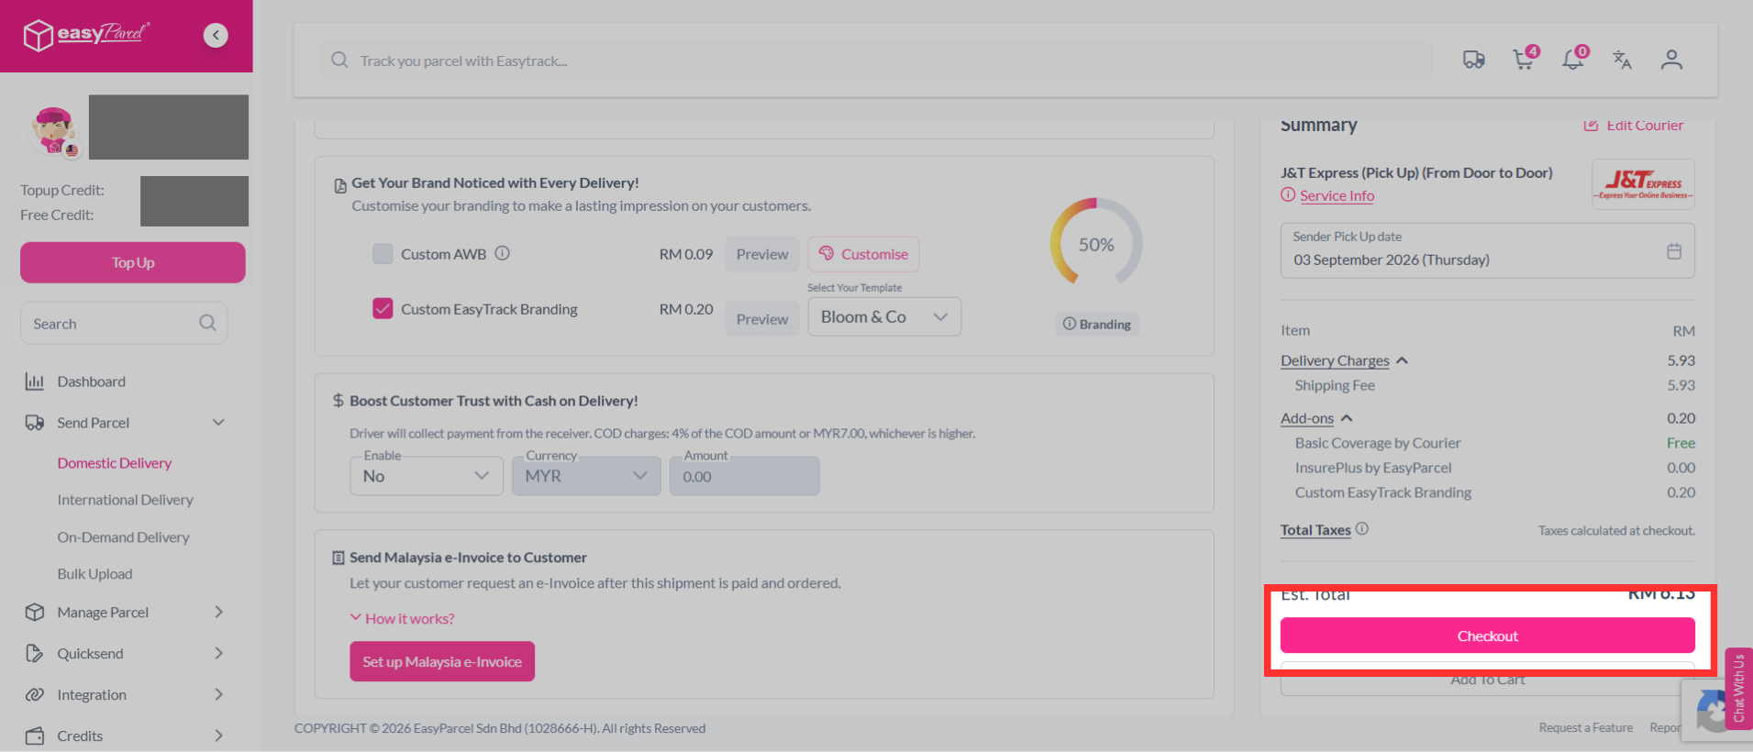Open the Service Info link
1753x752 pixels.
[x=1337, y=195]
